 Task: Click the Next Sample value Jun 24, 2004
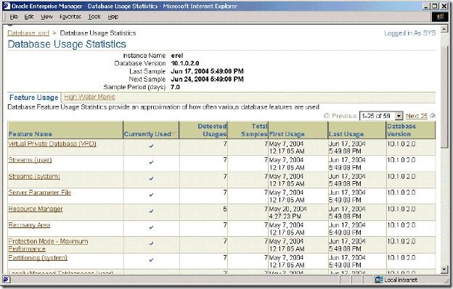[207, 79]
